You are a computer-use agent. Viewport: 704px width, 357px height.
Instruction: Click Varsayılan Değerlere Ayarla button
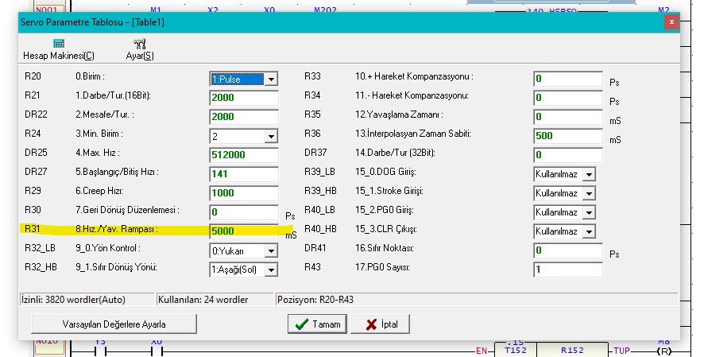point(114,324)
